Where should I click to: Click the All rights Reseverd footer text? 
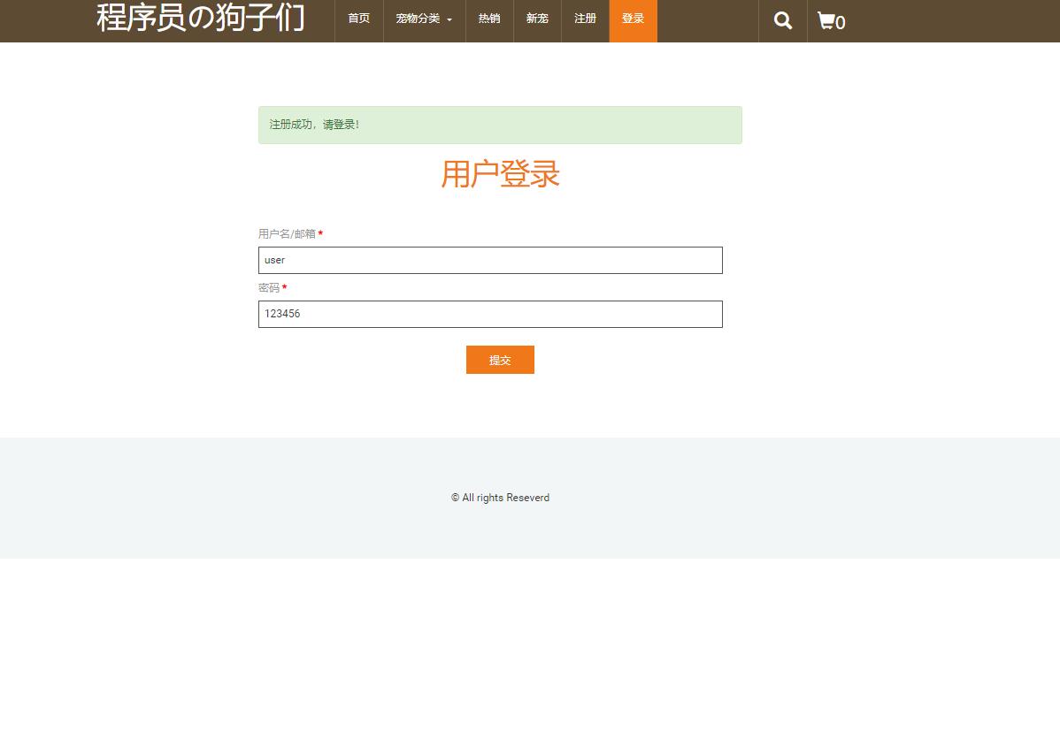coord(500,497)
